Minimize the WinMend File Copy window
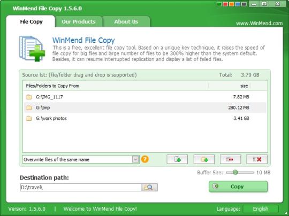289x216 pixels. coord(254,4)
